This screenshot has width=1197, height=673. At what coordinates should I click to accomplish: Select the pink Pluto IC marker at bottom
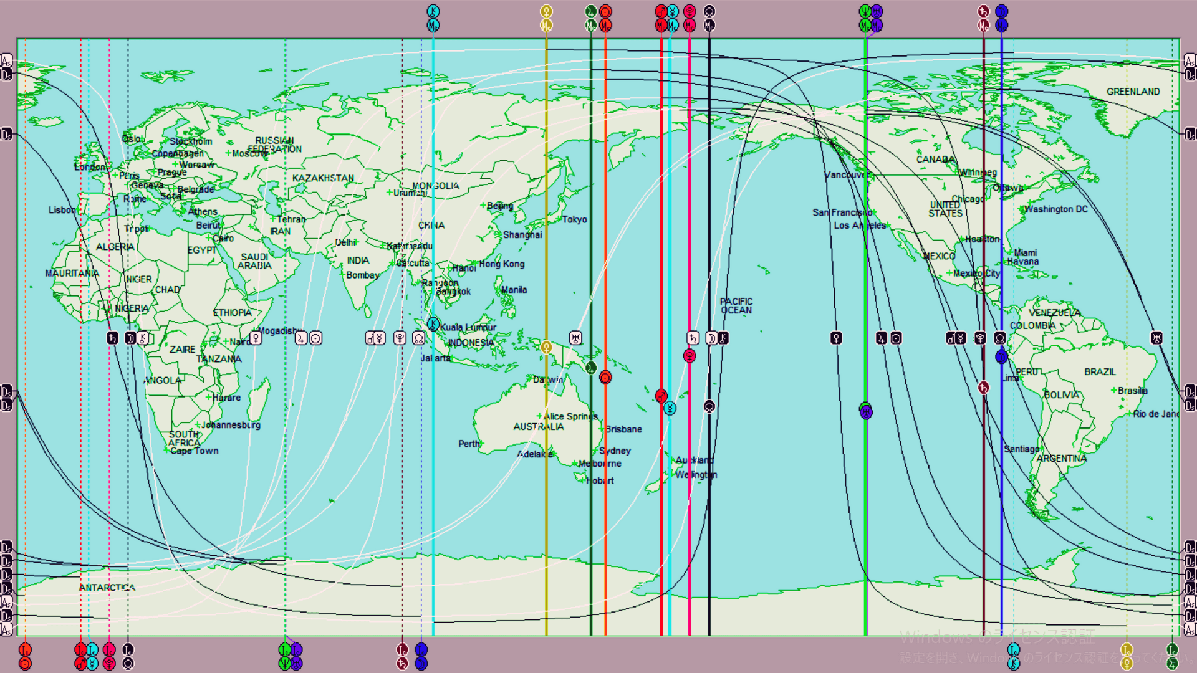coord(109,656)
